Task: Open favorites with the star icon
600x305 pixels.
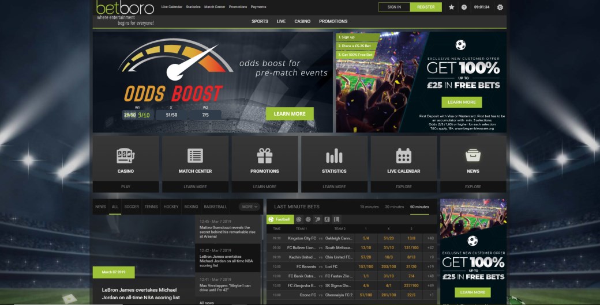Action: click(452, 7)
